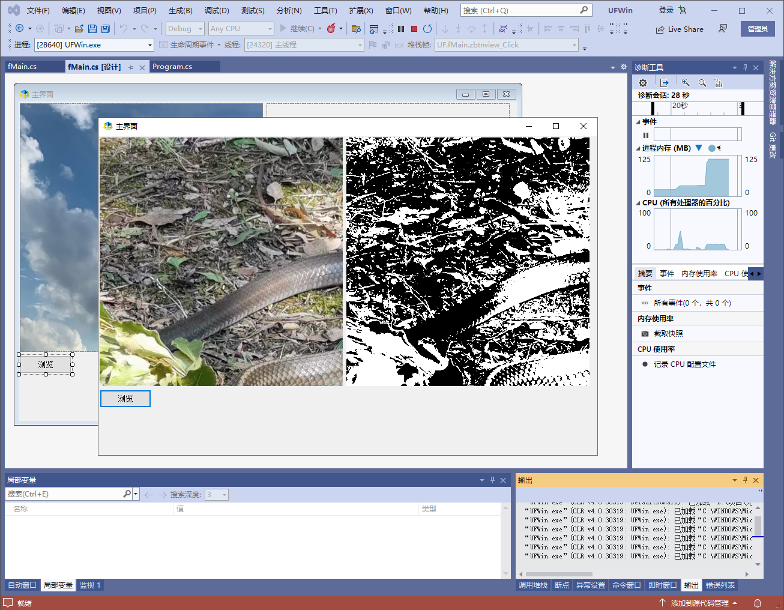Click the diagnostic output export icon
The height and width of the screenshot is (610, 784).
(x=664, y=83)
